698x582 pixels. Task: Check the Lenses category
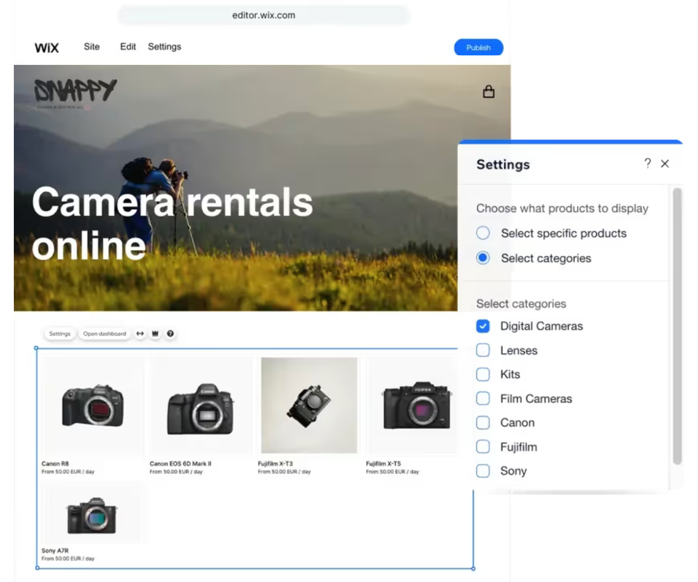(483, 350)
